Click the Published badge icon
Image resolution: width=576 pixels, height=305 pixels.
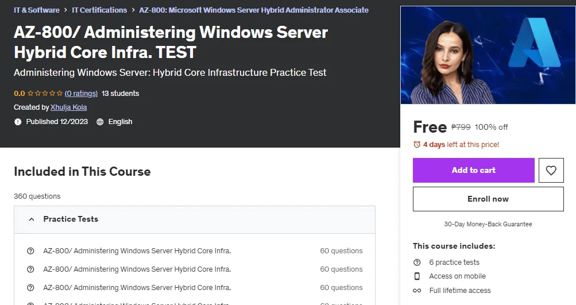tap(18, 122)
